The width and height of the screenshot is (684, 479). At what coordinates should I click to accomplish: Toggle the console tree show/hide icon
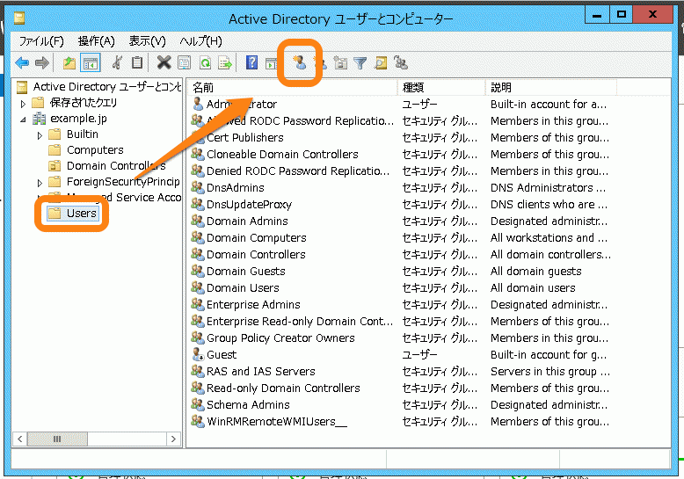(91, 63)
